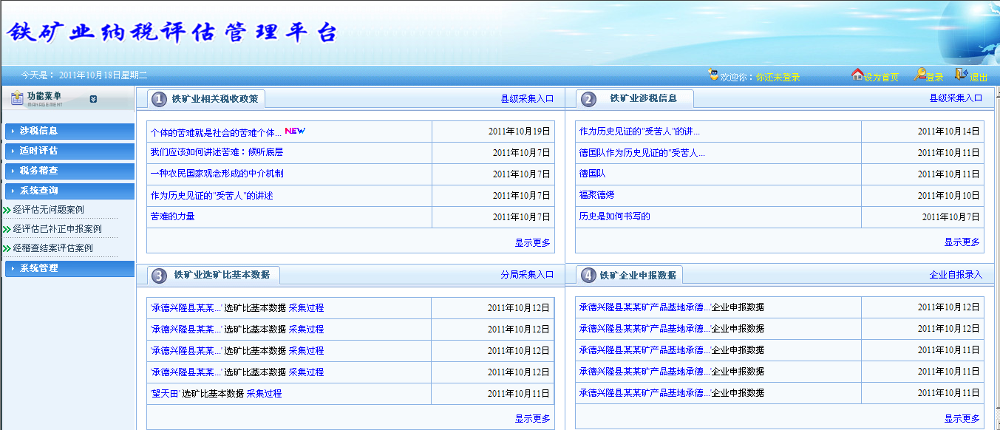Select the 铁矿业相关税收政策 tab
This screenshot has height=430, width=1000.
[214, 99]
